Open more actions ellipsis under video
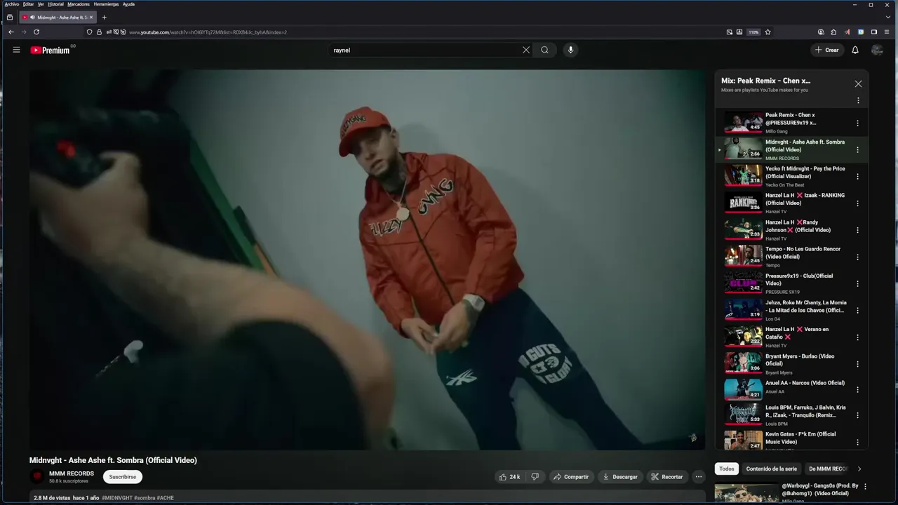 (x=698, y=477)
